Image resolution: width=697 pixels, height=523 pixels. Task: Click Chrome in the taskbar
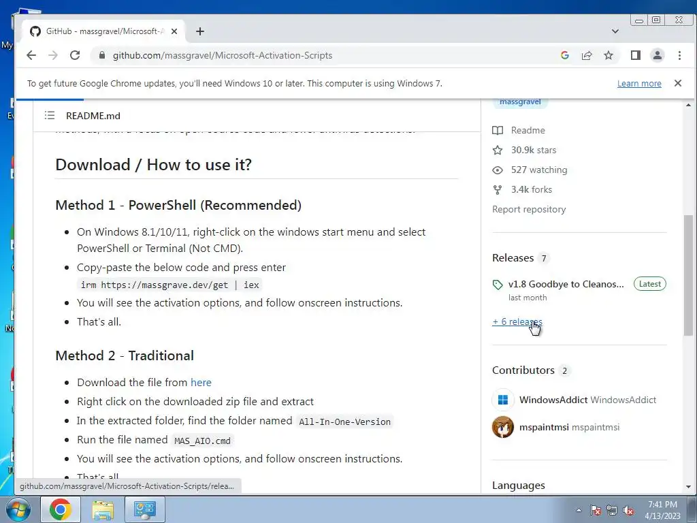coord(61,509)
